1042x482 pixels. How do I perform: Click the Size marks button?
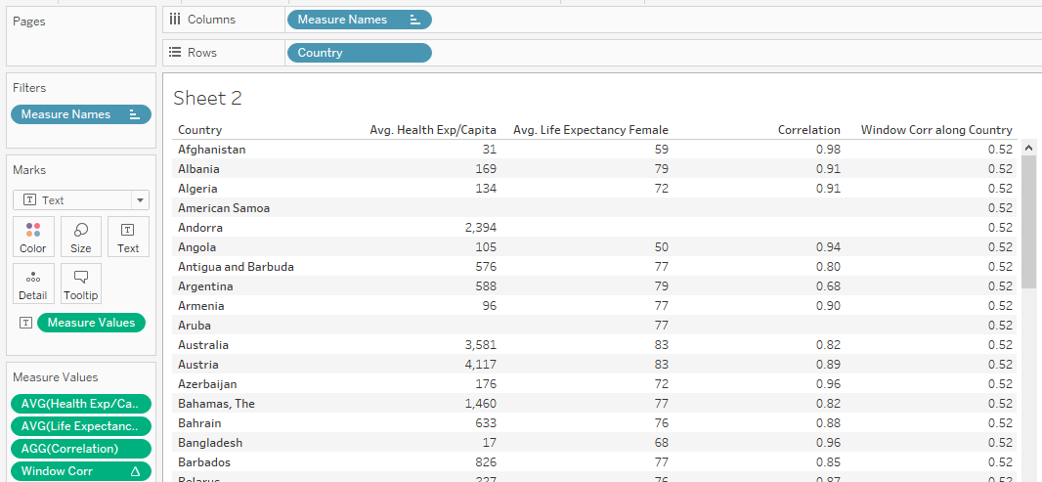pos(81,237)
